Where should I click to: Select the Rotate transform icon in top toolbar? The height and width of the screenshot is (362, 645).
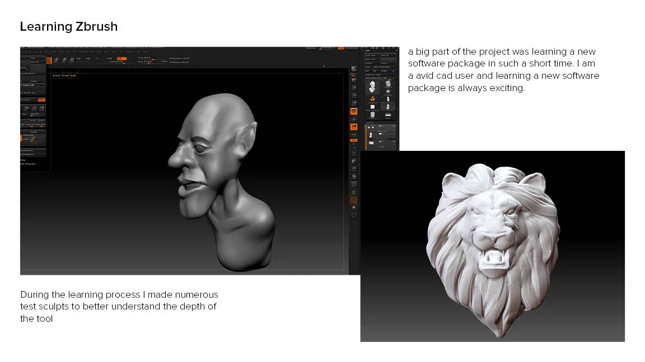(x=72, y=60)
